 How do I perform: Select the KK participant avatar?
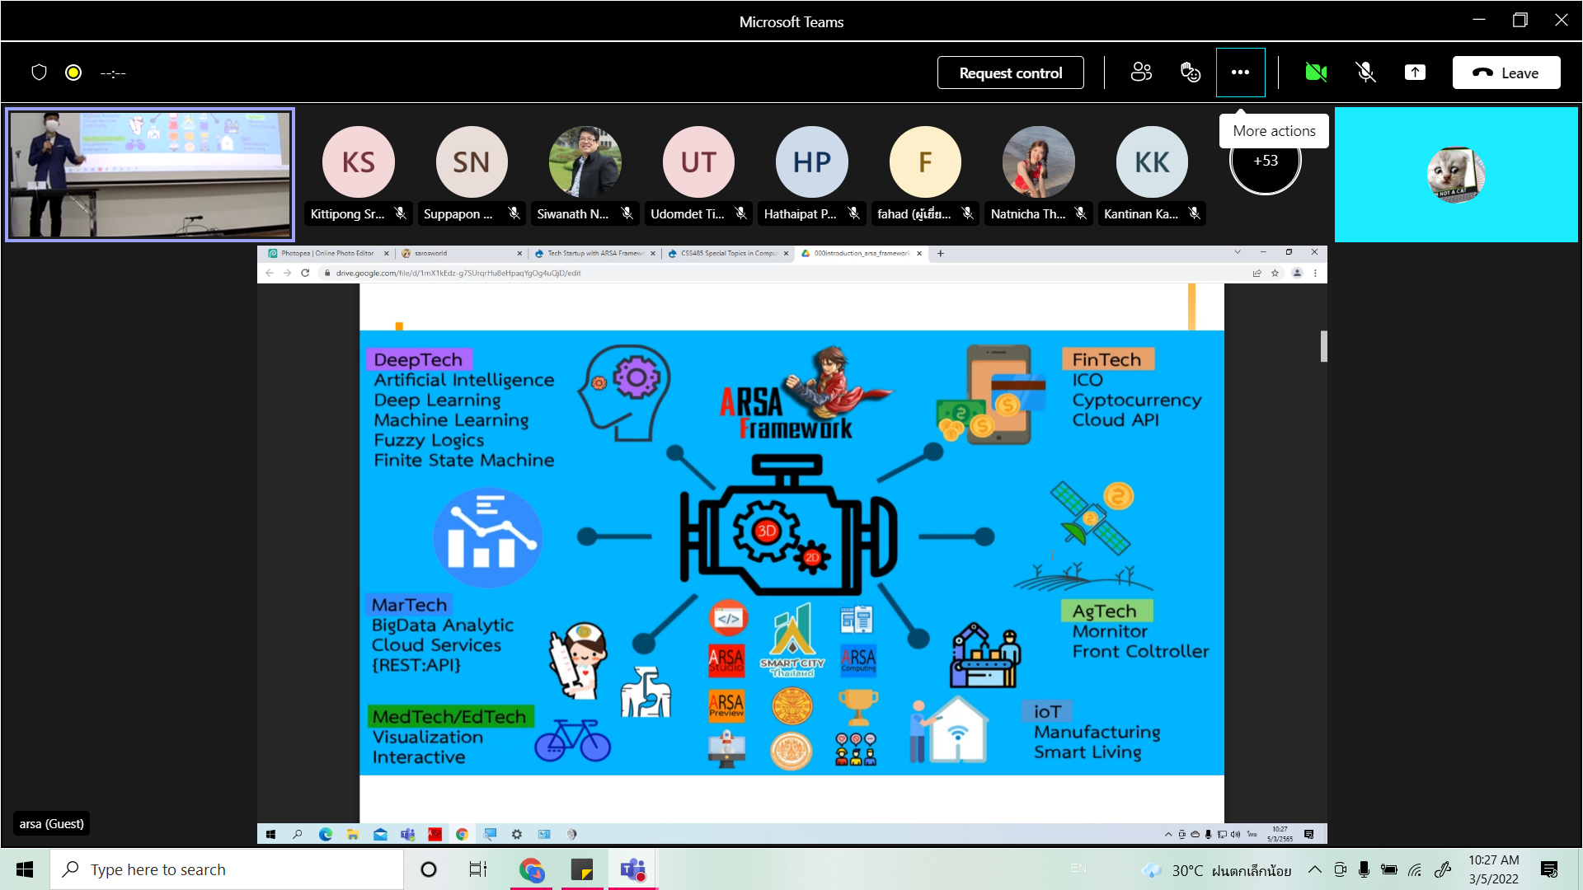pyautogui.click(x=1152, y=162)
